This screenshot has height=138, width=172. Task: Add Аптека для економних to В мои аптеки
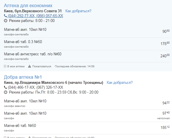(16, 66)
